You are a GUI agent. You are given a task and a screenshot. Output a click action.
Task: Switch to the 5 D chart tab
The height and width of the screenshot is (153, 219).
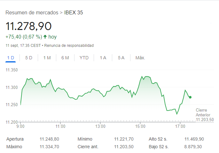[29, 58]
